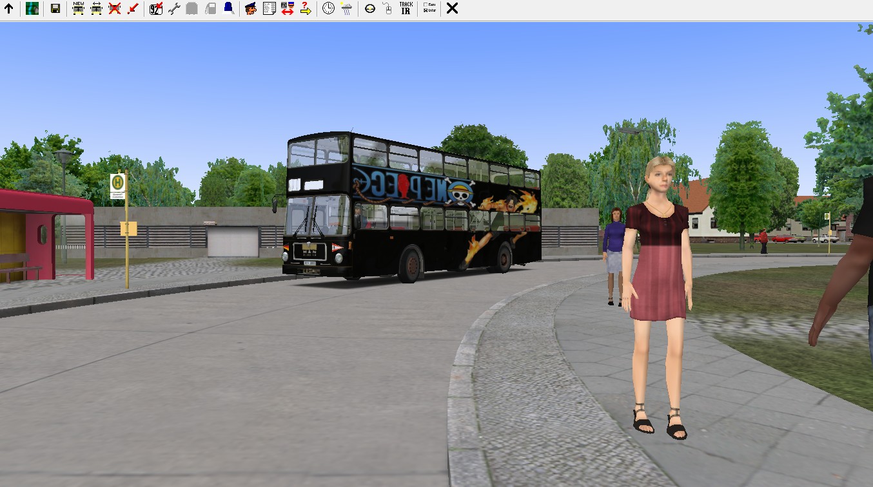Open weather settings via the rain cloud icon
This screenshot has width=873, height=487.
(347, 8)
